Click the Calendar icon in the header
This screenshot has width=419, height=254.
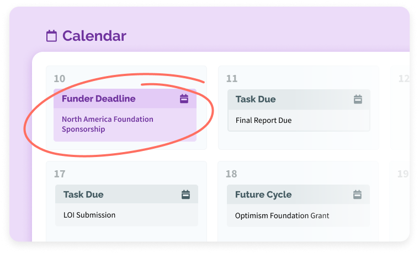[51, 36]
